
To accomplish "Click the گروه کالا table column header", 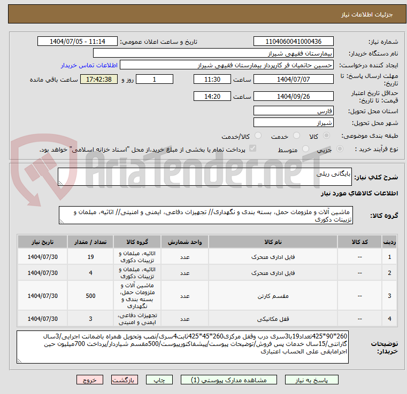I will [x=137, y=242].
